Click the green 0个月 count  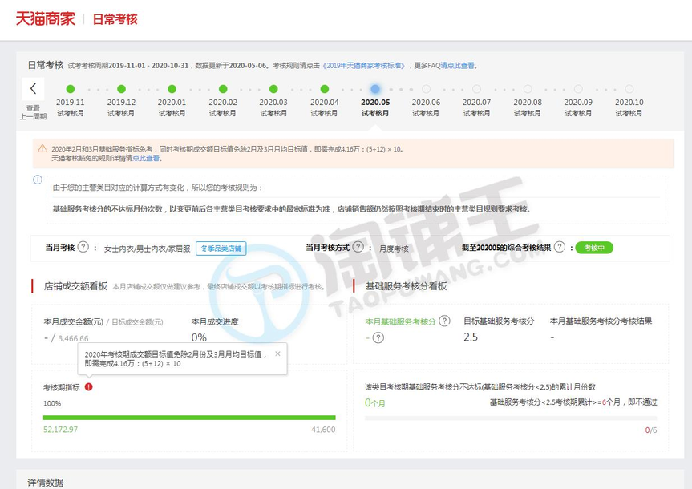(375, 402)
